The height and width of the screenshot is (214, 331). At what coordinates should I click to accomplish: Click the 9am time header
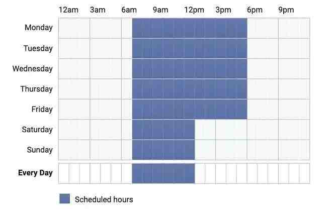click(x=160, y=10)
